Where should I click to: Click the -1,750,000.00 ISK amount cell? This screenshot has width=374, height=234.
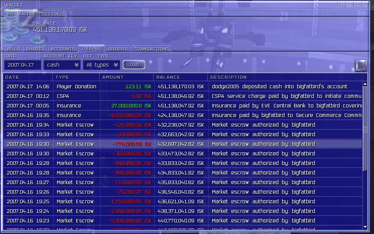pos(130,201)
